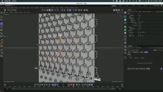The image size is (163, 92).
Task: Collapse the Fence root object
Action: tap(128, 14)
